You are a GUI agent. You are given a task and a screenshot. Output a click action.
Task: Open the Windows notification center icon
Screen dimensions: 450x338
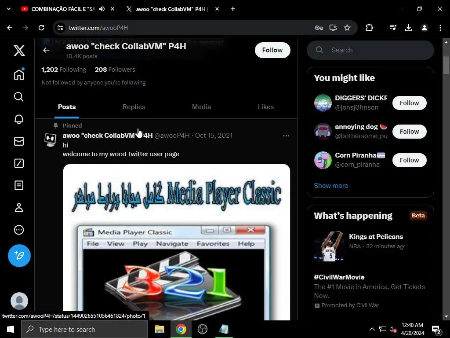pyautogui.click(x=436, y=329)
